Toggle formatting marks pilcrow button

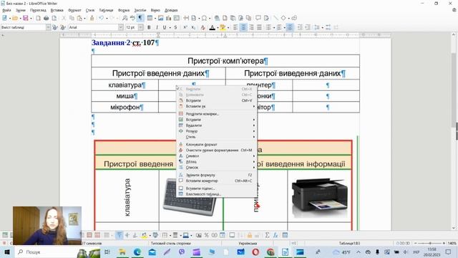click(x=140, y=18)
